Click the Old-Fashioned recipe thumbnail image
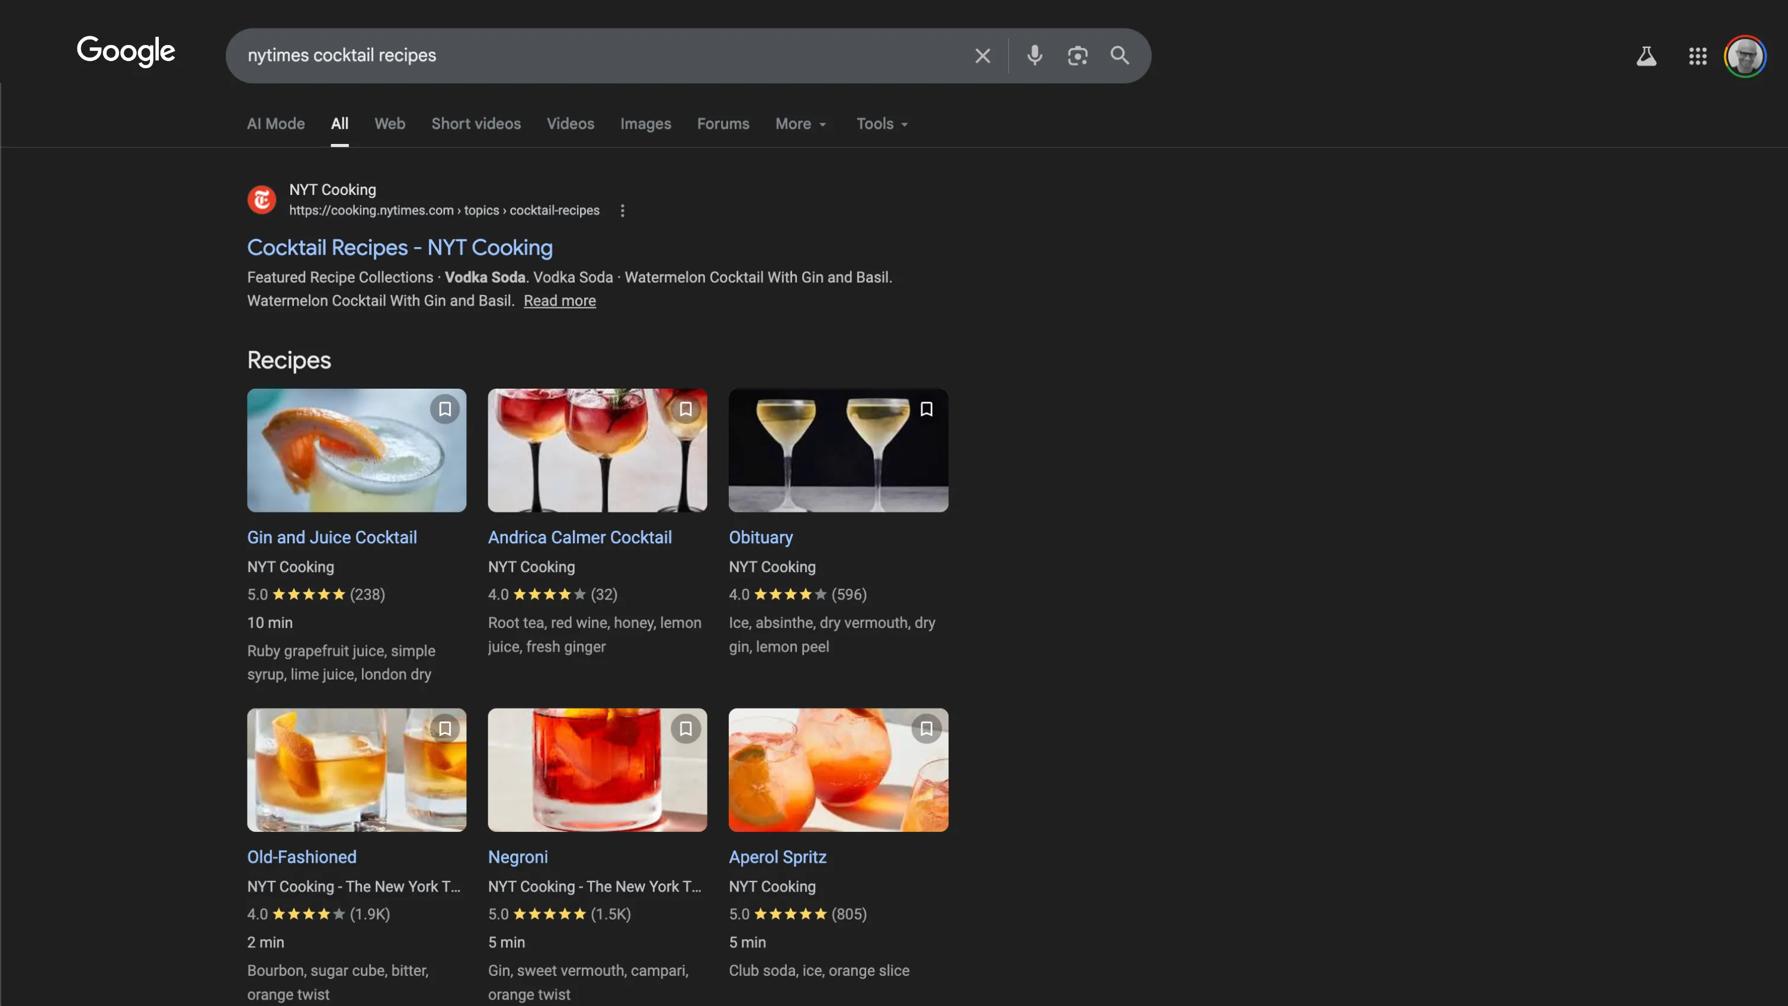This screenshot has width=1788, height=1006. click(357, 769)
